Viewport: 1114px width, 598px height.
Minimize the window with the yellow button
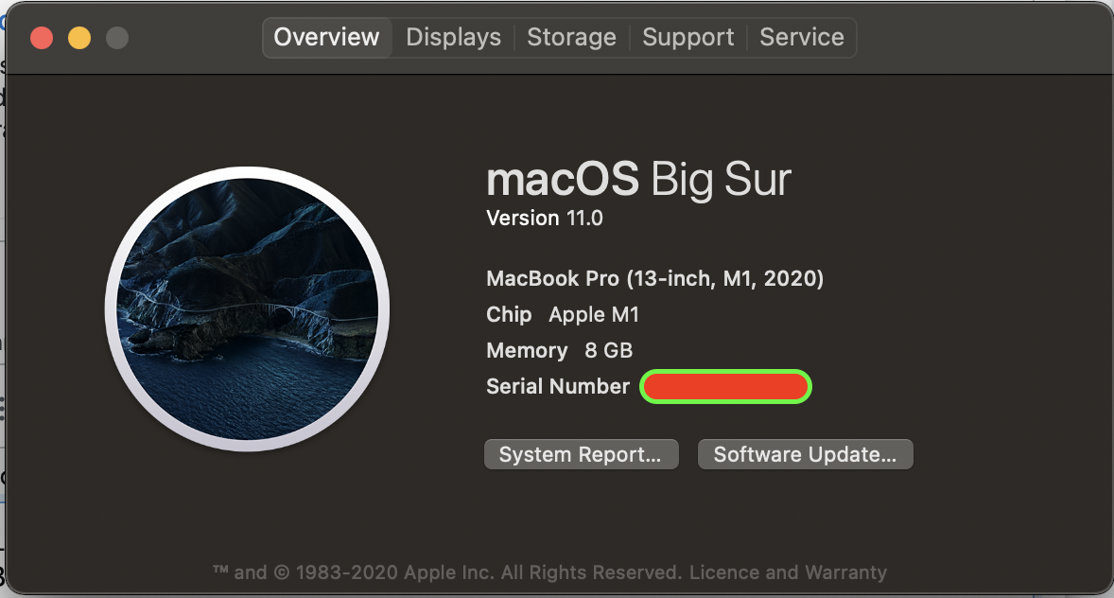coord(79,38)
